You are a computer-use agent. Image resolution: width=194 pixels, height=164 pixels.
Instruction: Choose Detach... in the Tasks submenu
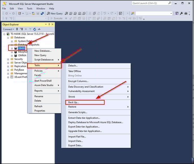(96, 66)
